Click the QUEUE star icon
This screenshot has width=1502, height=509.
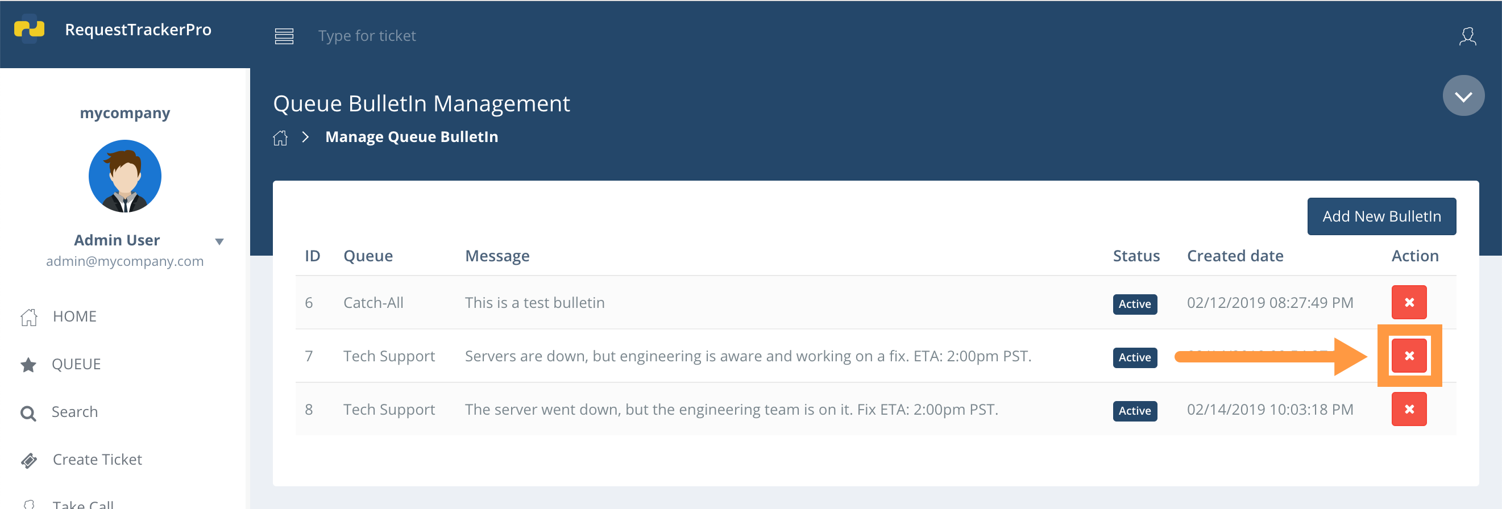[28, 365]
